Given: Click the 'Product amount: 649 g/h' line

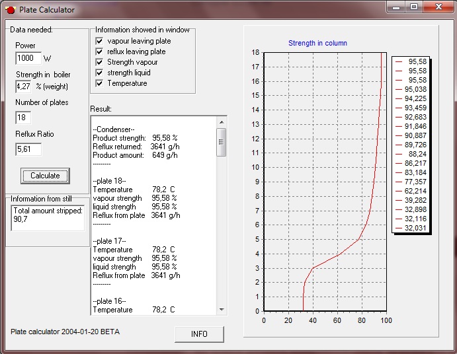Looking at the screenshot, I should [x=135, y=155].
